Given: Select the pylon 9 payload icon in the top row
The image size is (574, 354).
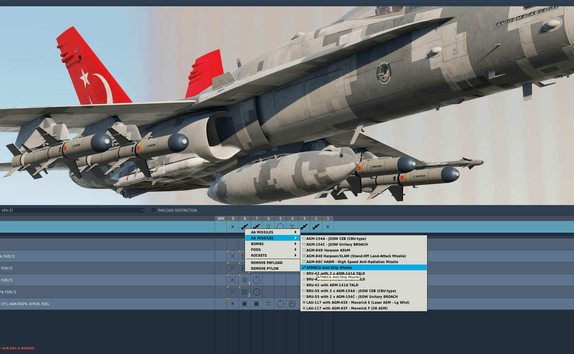Looking at the screenshot, I should pos(233,227).
